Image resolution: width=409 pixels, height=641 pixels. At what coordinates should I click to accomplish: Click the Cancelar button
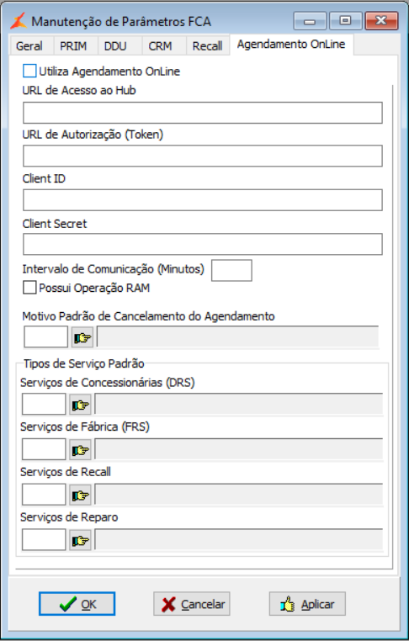(x=192, y=603)
